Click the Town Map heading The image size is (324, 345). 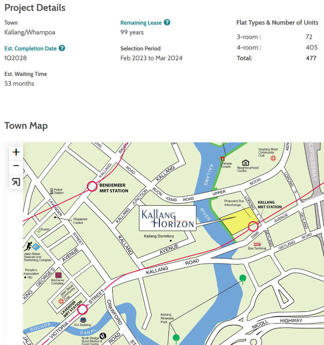(26, 126)
